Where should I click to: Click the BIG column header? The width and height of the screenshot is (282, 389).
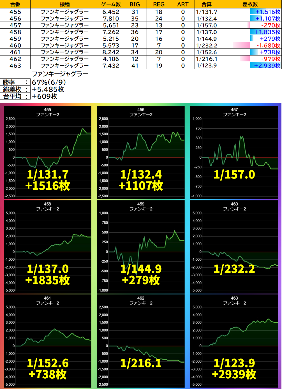tap(135, 4)
